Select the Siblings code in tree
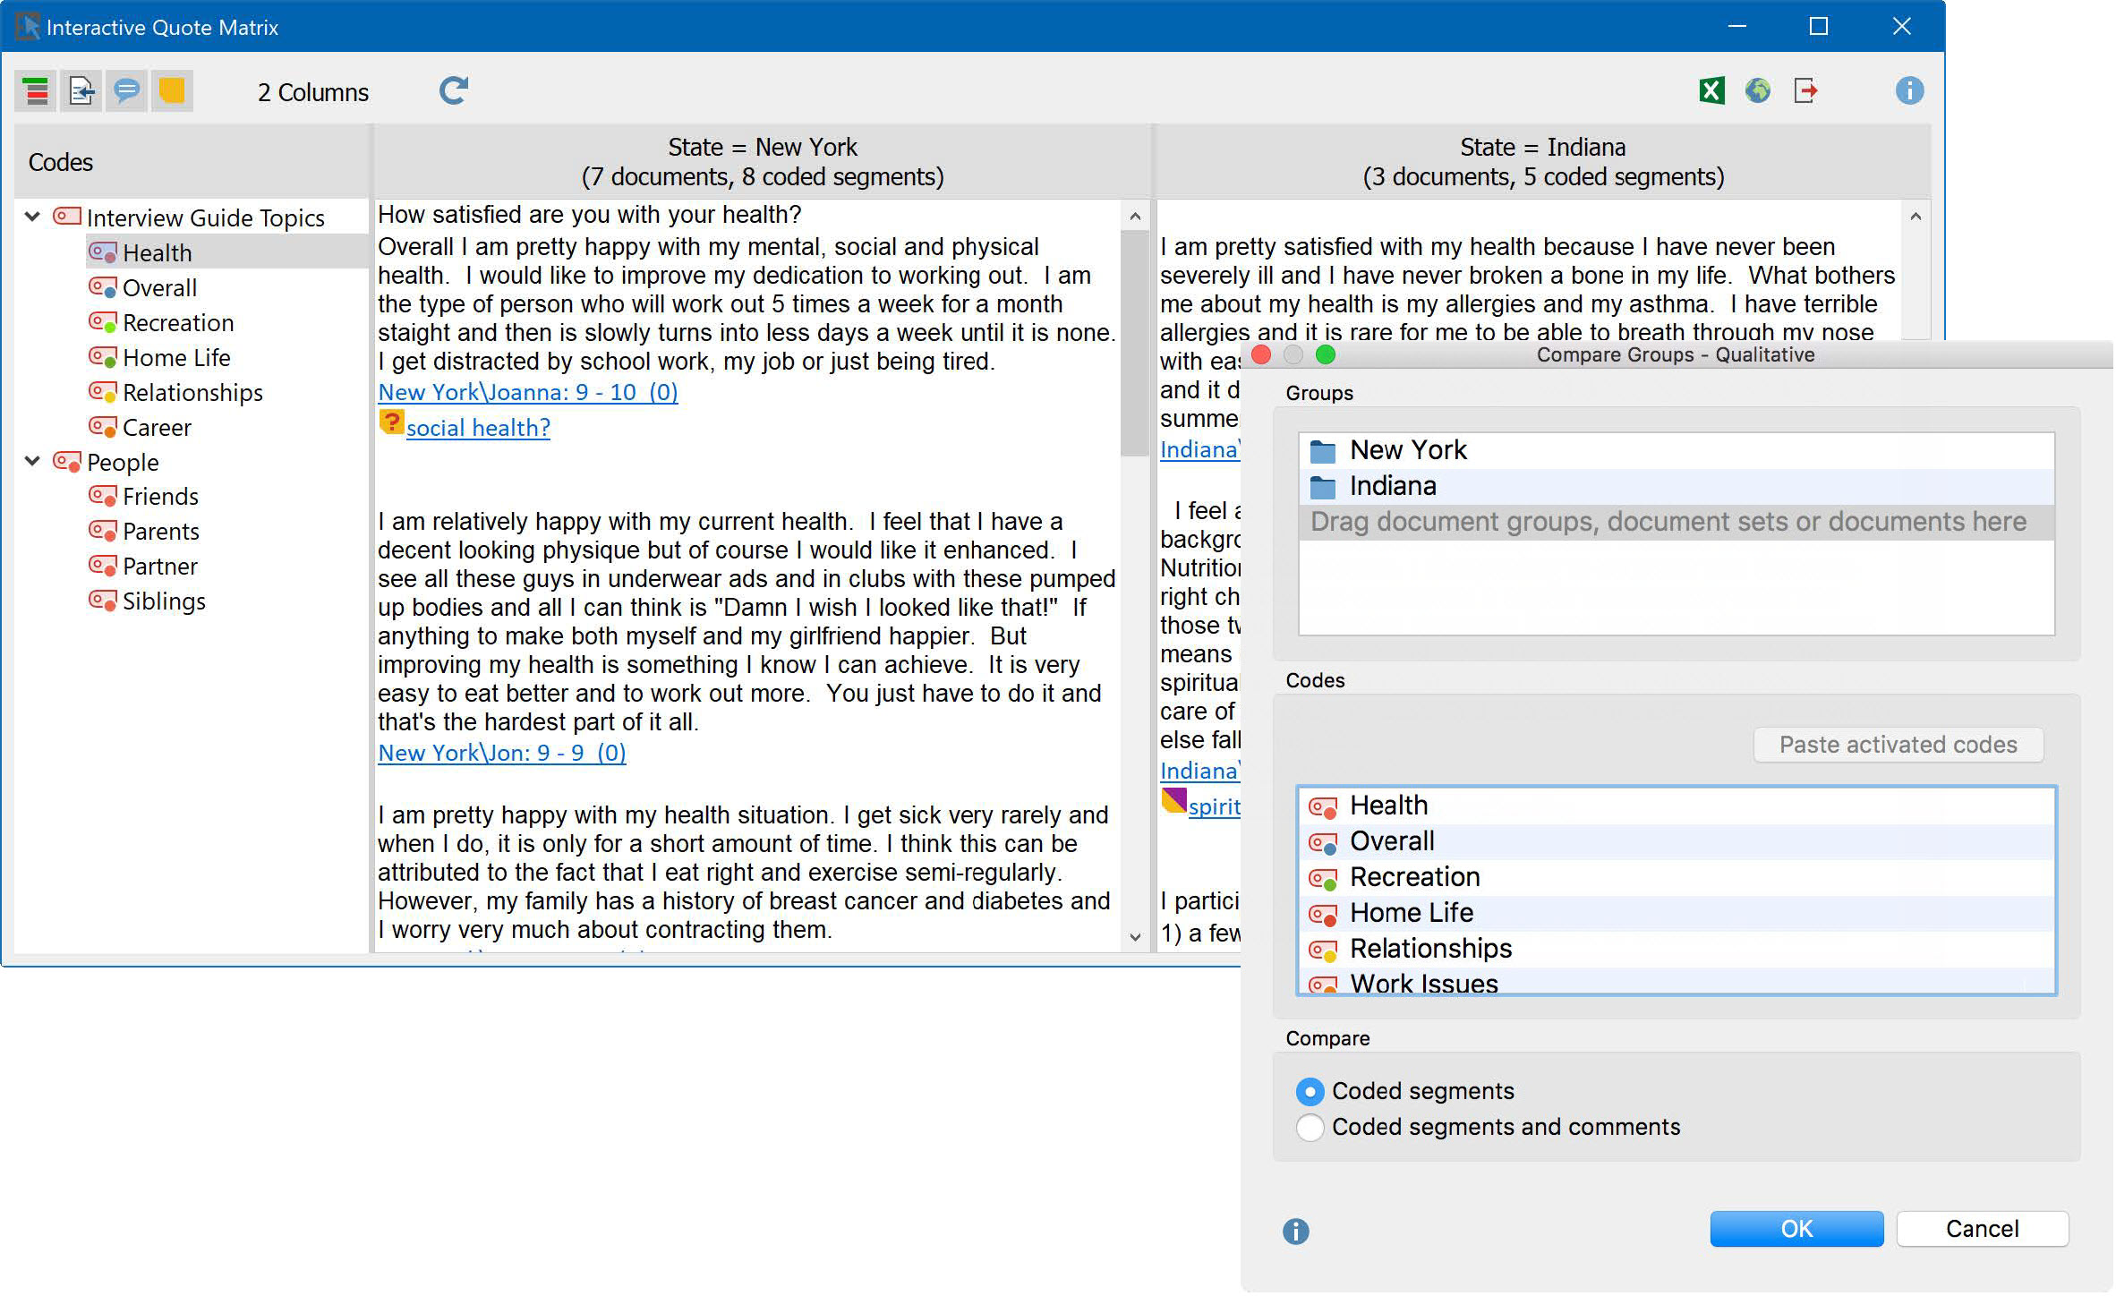 click(164, 601)
